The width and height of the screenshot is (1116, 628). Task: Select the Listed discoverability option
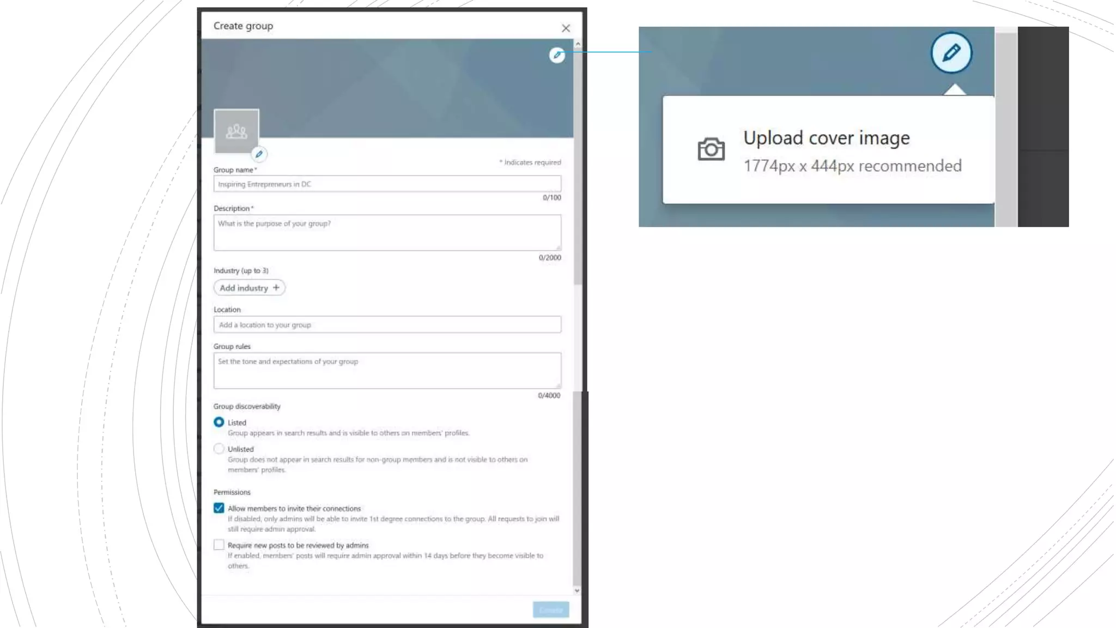click(219, 422)
